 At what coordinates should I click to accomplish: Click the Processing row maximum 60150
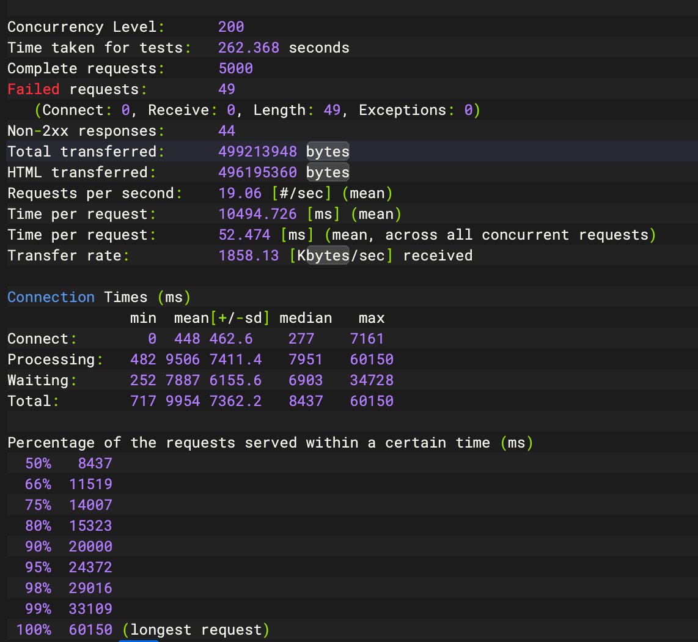372,359
